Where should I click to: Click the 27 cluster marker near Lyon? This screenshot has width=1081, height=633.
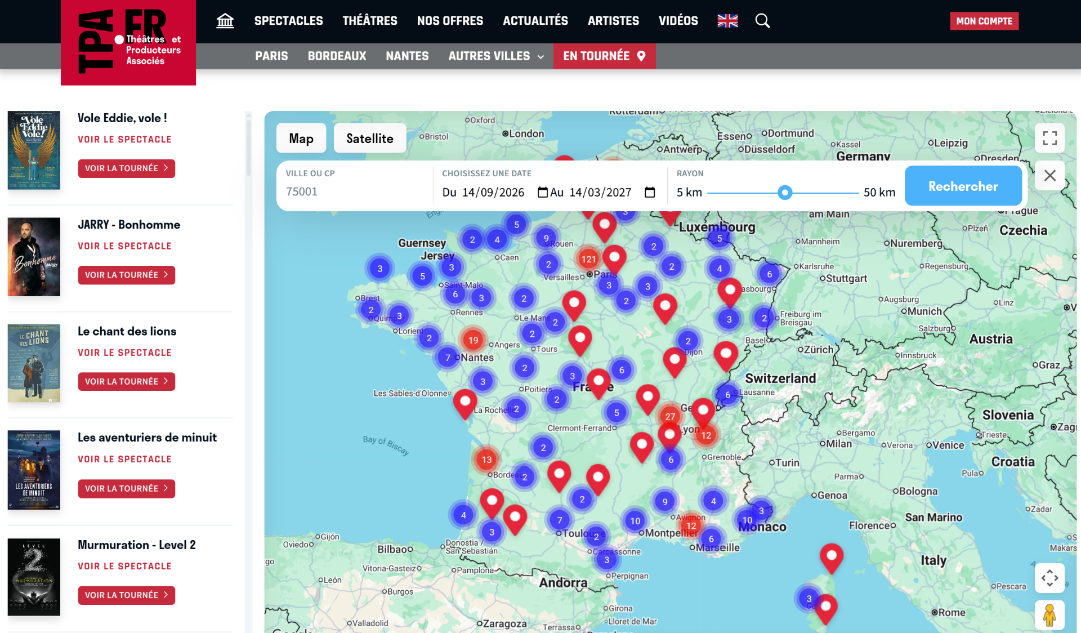[670, 417]
